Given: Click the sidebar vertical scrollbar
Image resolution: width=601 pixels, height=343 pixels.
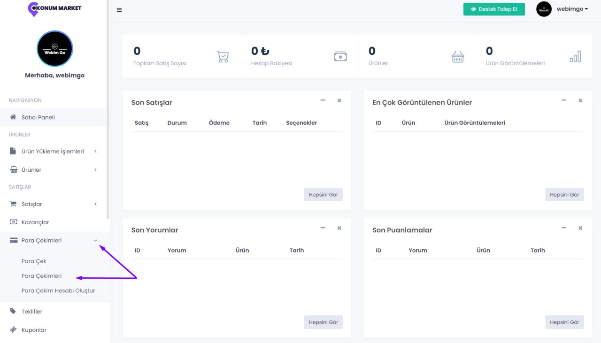Looking at the screenshot, I should tap(108, 110).
